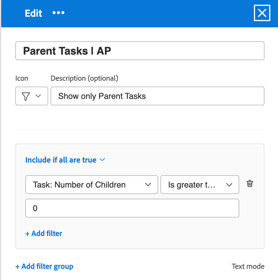This screenshot has width=278, height=280.
Task: Switch to Text mode
Action: [x=248, y=266]
